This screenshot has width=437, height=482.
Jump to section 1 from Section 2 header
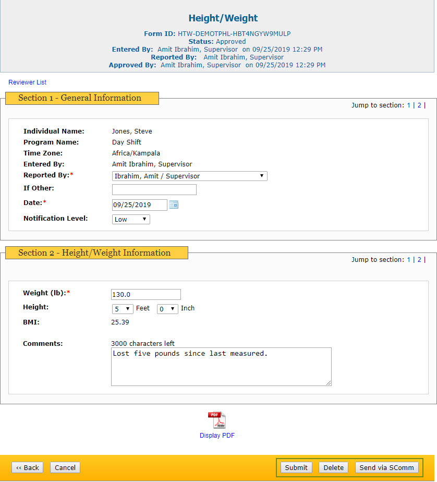[x=409, y=260]
